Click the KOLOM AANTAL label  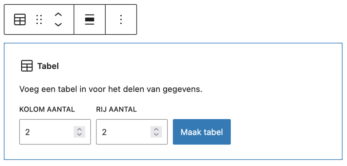coord(47,109)
